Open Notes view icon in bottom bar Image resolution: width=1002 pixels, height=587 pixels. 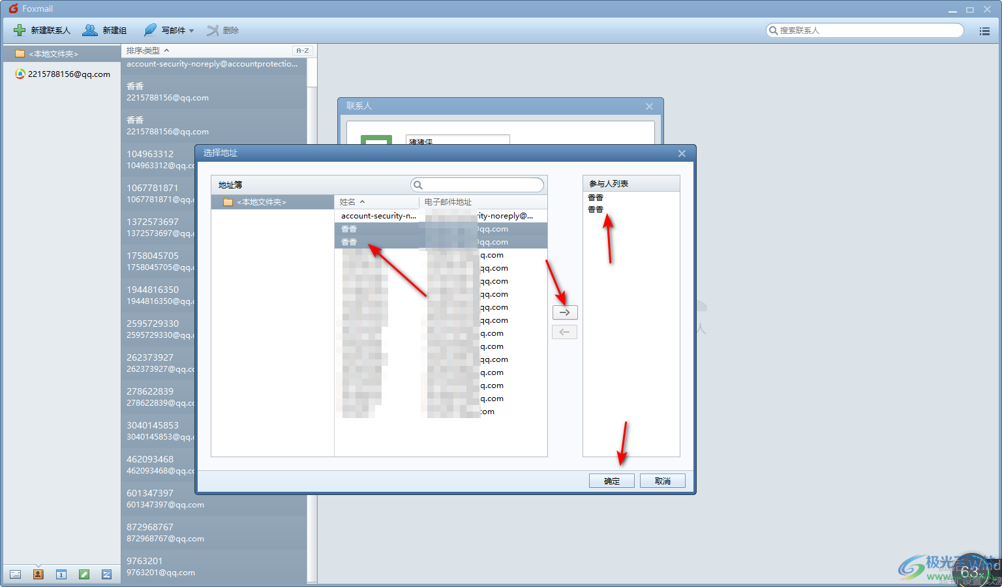(x=84, y=574)
